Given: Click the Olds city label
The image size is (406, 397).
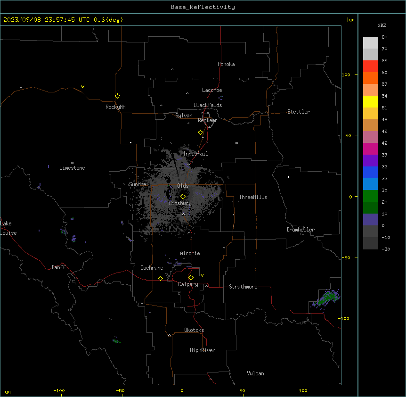Looking at the screenshot, I should pyautogui.click(x=183, y=186).
